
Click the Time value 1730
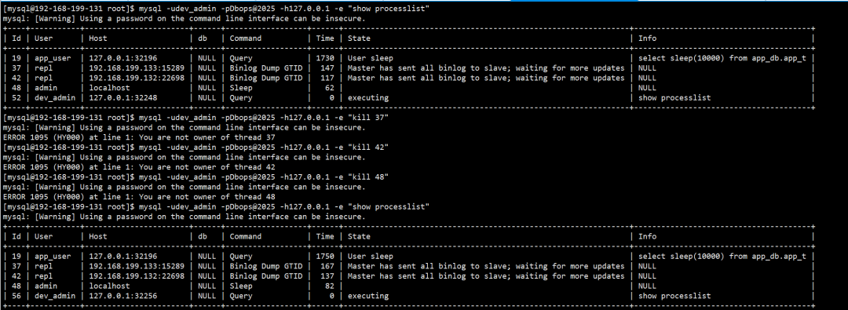tap(326, 58)
